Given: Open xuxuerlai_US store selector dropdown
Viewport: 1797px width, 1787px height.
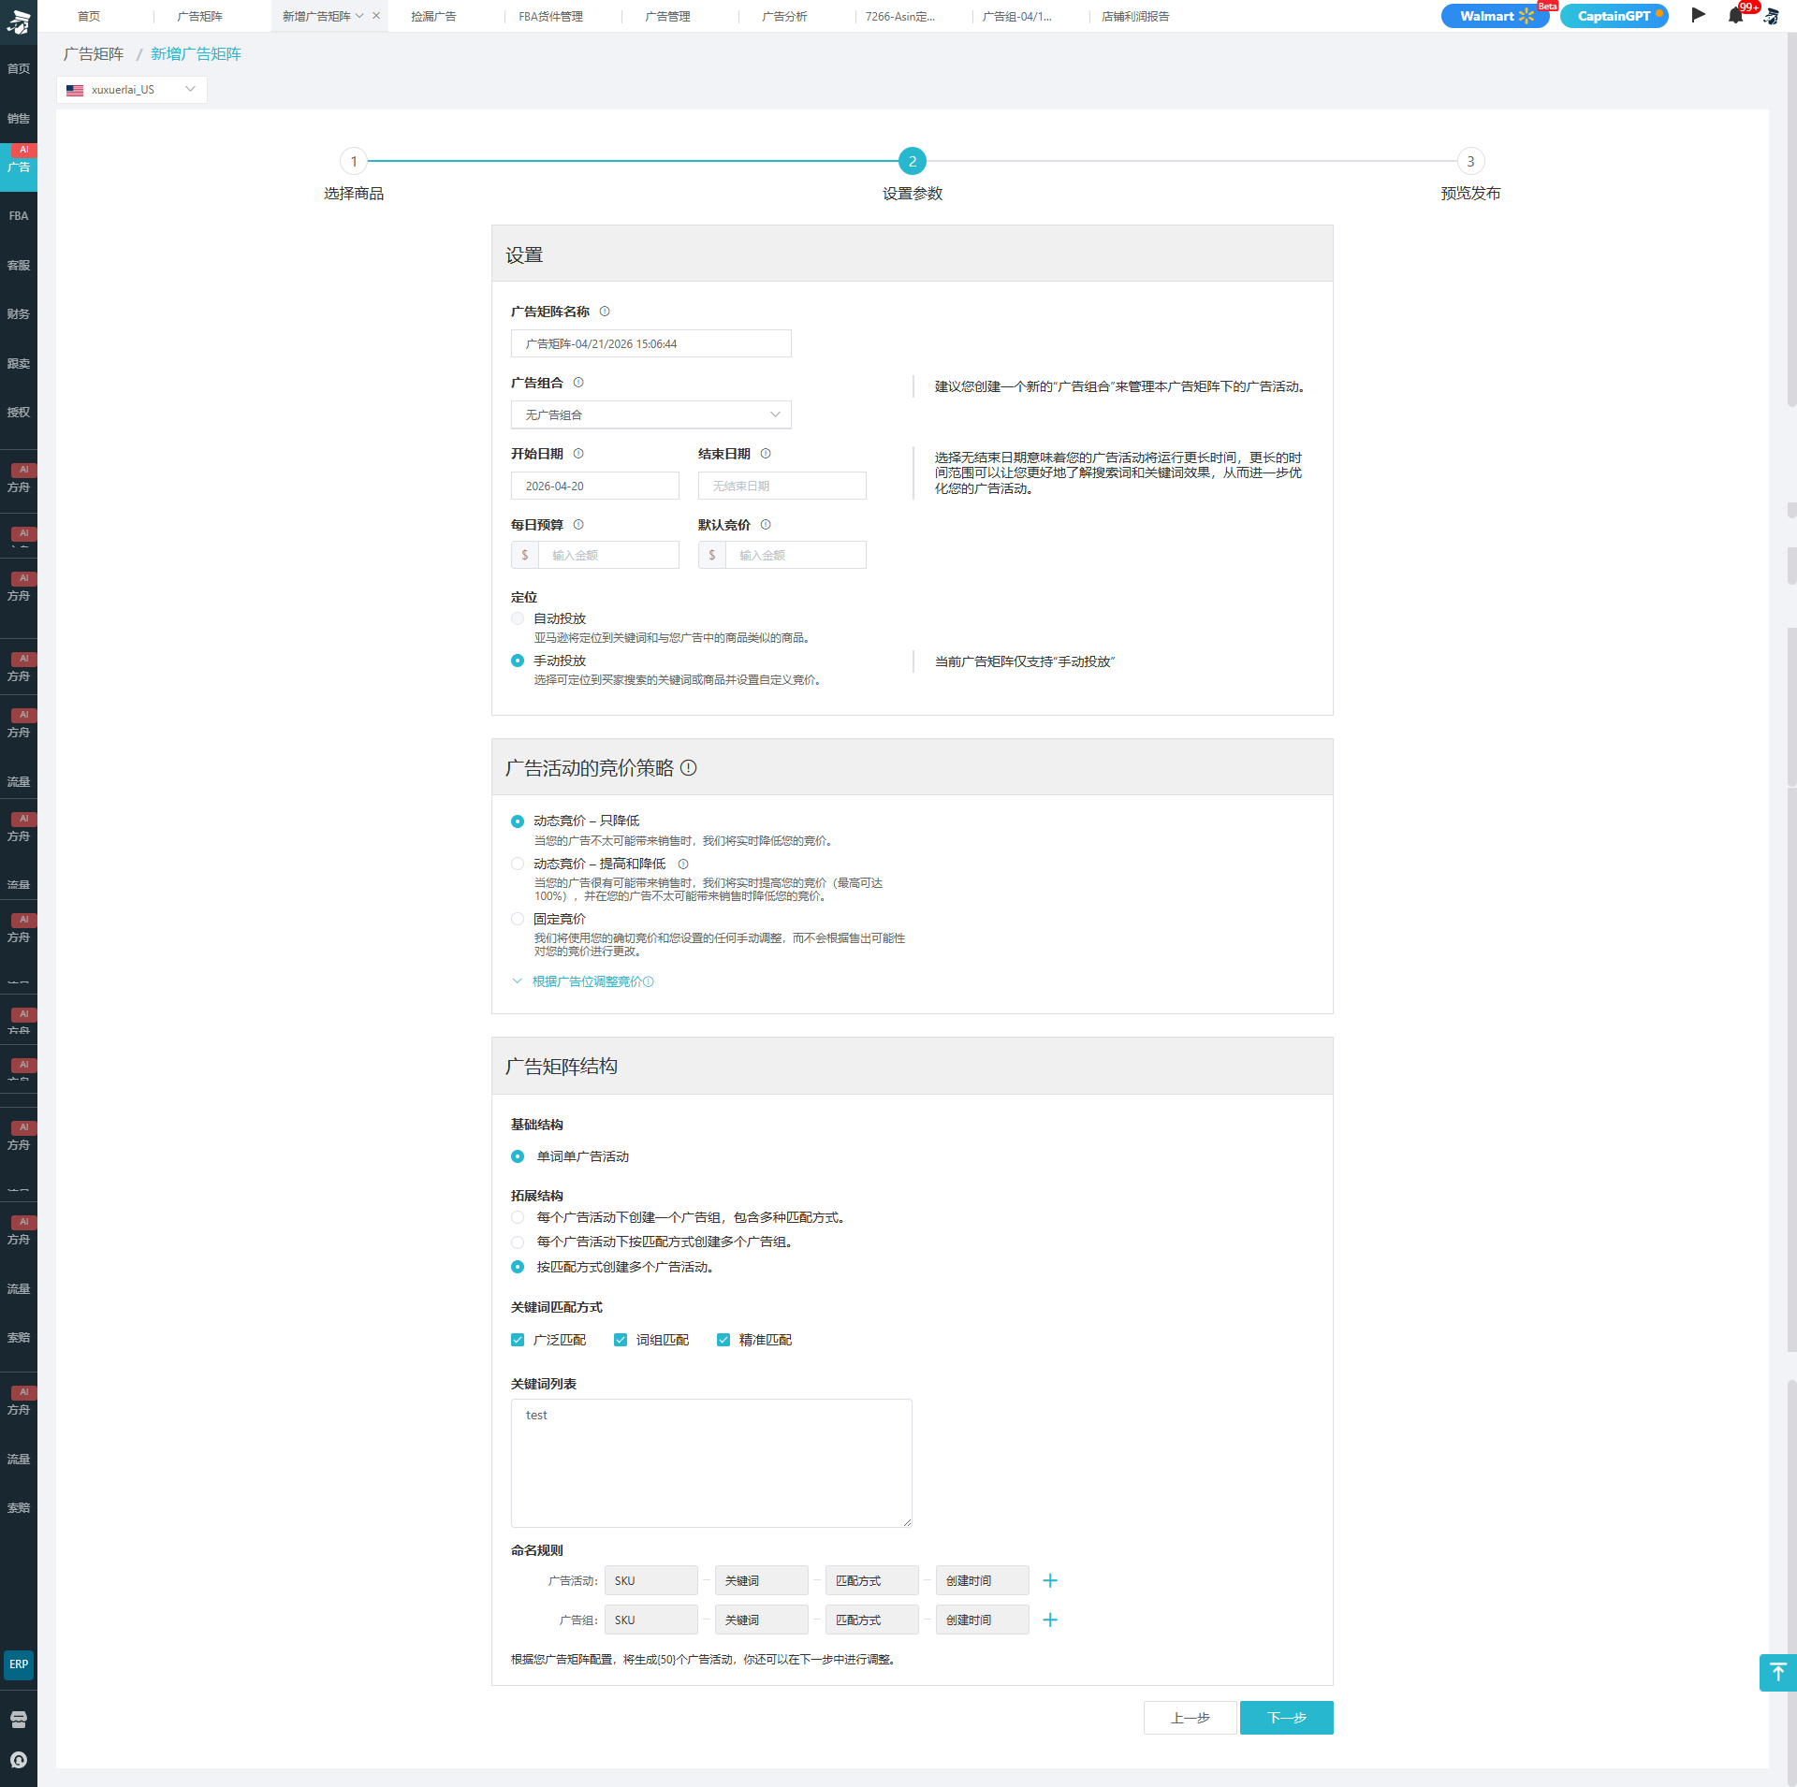Looking at the screenshot, I should (131, 90).
